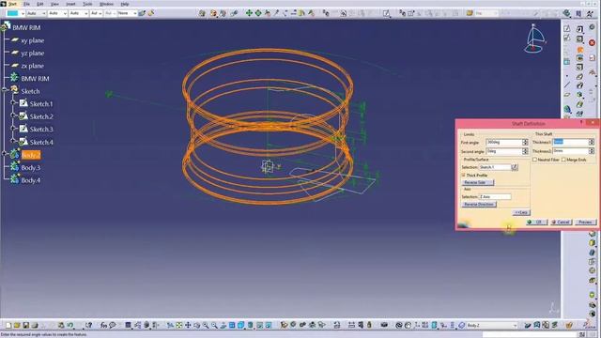
Task: Click the profile Selection sketch field
Action: click(495, 167)
